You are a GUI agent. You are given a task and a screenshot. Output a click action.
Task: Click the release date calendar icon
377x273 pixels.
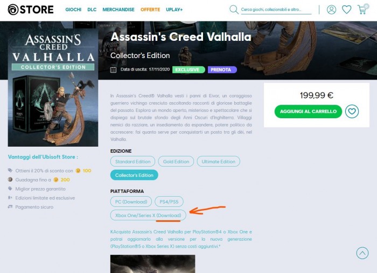tap(113, 70)
